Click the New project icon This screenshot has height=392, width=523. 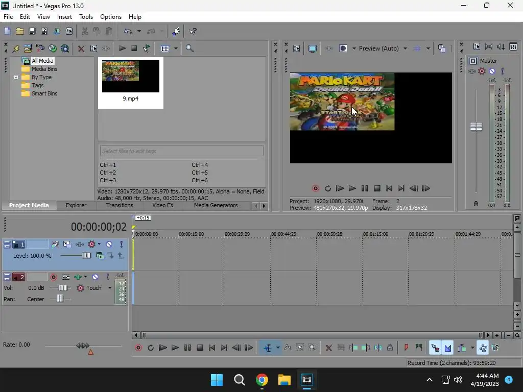[x=7, y=31]
